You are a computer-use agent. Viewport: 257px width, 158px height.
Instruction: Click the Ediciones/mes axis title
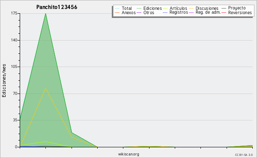(4, 81)
